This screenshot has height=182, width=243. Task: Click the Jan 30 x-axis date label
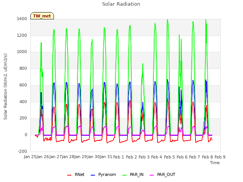coord(93,157)
